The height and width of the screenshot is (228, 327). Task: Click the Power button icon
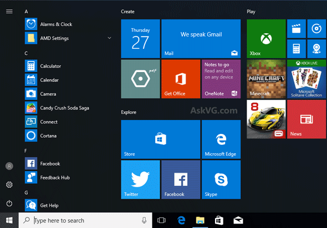[9, 204]
